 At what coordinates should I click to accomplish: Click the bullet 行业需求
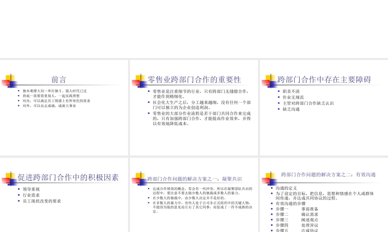click(x=31, y=195)
